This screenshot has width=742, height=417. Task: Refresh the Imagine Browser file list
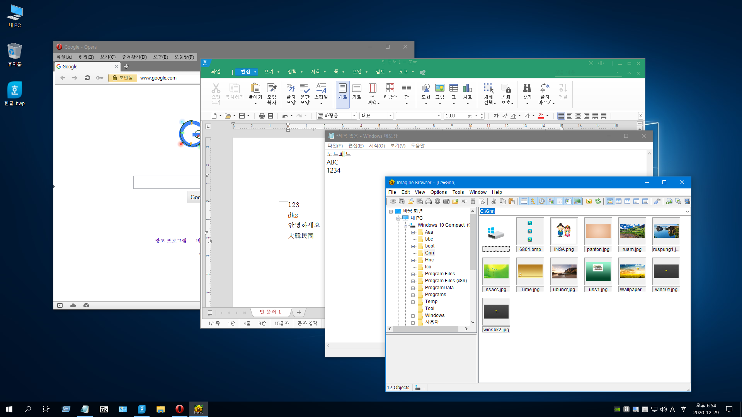[x=598, y=201]
